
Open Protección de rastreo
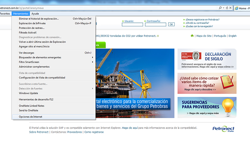[x=54, y=28]
